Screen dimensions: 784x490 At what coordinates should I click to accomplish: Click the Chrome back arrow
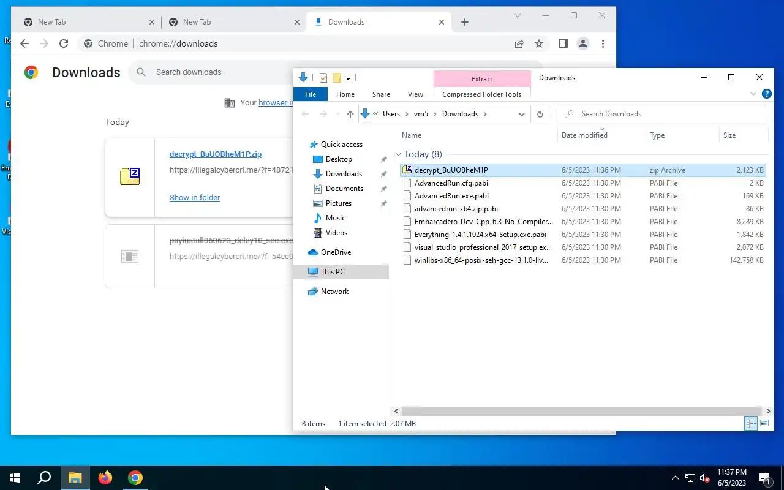tap(24, 43)
